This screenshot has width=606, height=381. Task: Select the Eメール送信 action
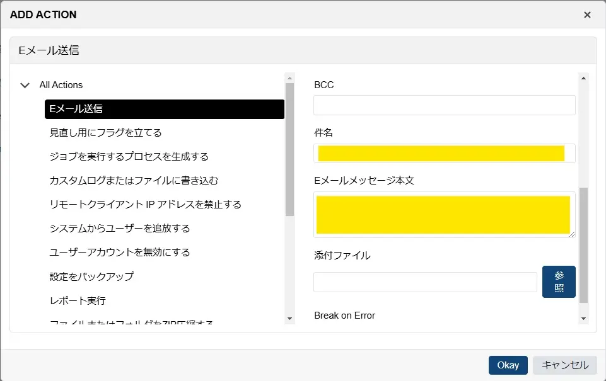[x=164, y=109]
